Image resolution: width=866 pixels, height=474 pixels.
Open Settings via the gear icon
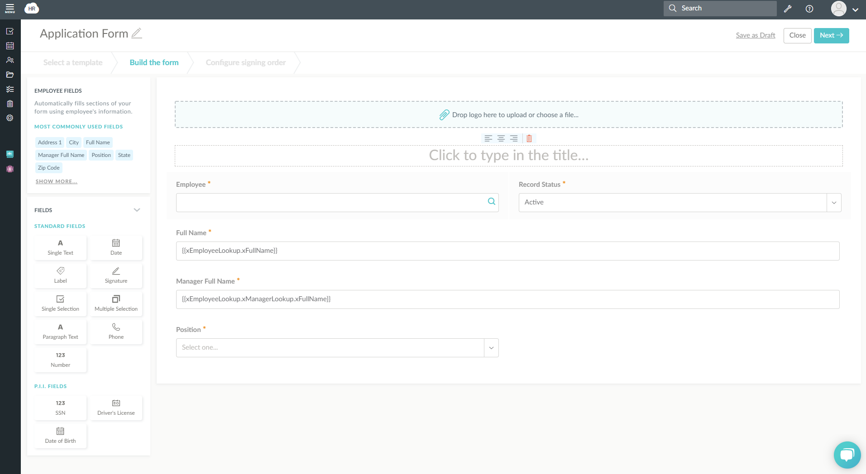click(10, 118)
